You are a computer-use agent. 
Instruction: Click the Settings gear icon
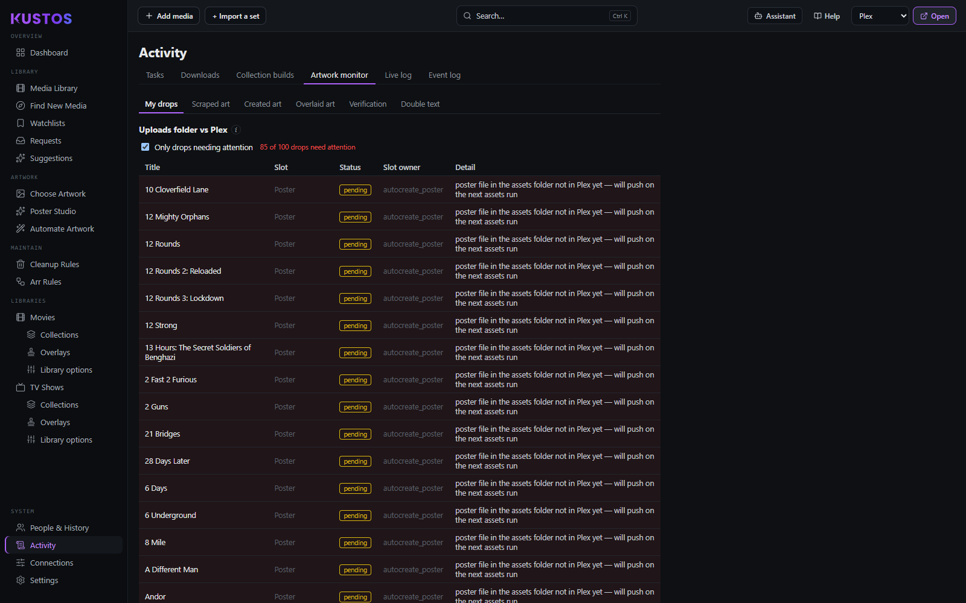click(x=21, y=580)
